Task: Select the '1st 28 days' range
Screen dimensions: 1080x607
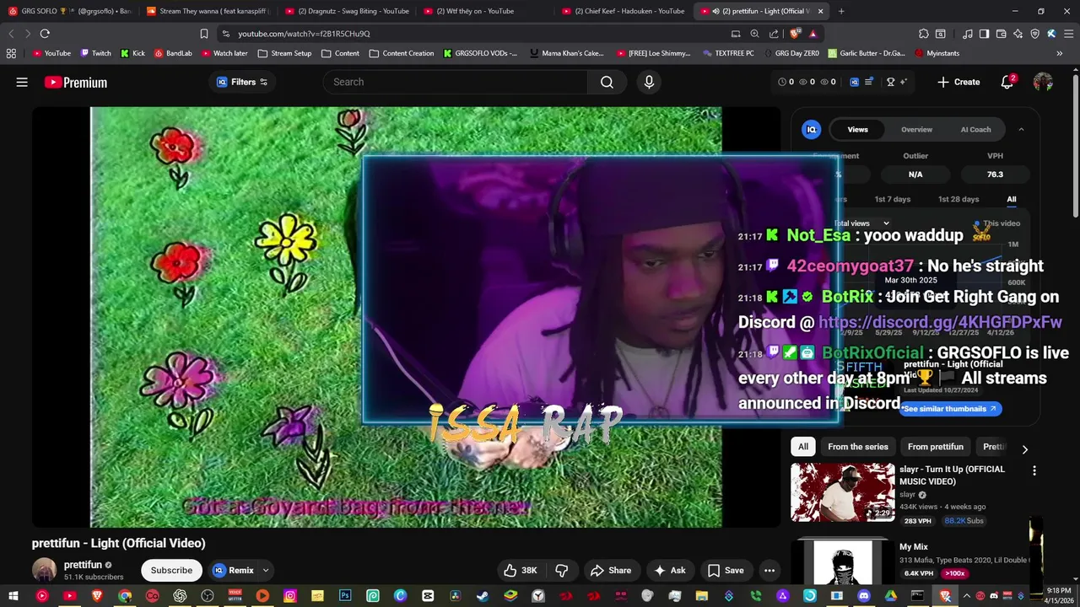Action: (x=958, y=199)
